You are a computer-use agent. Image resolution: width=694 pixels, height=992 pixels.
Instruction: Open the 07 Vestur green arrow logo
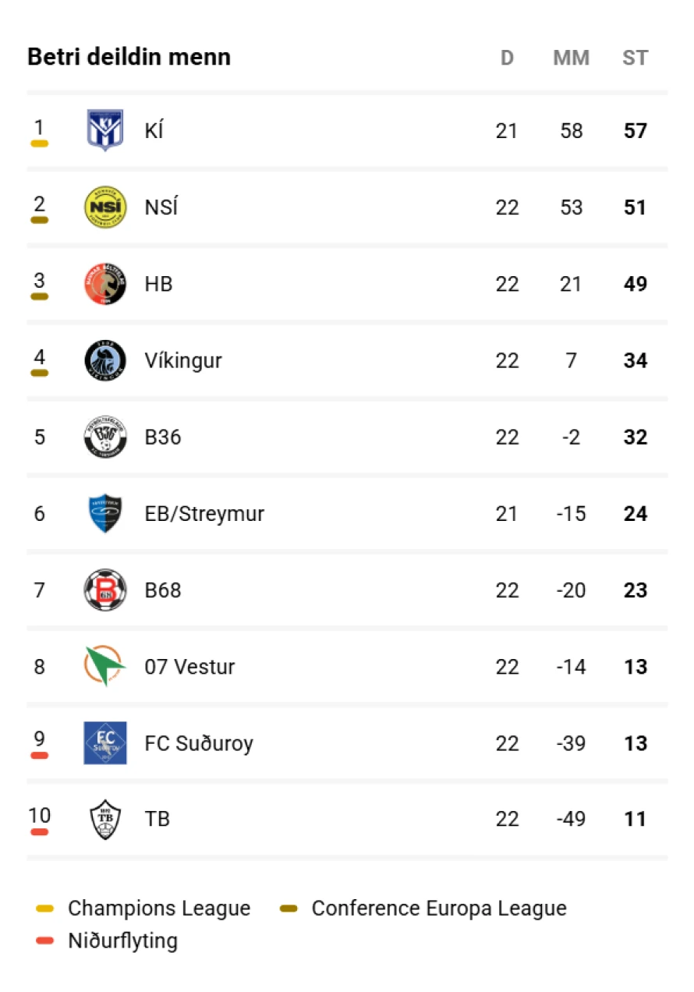pyautogui.click(x=105, y=666)
